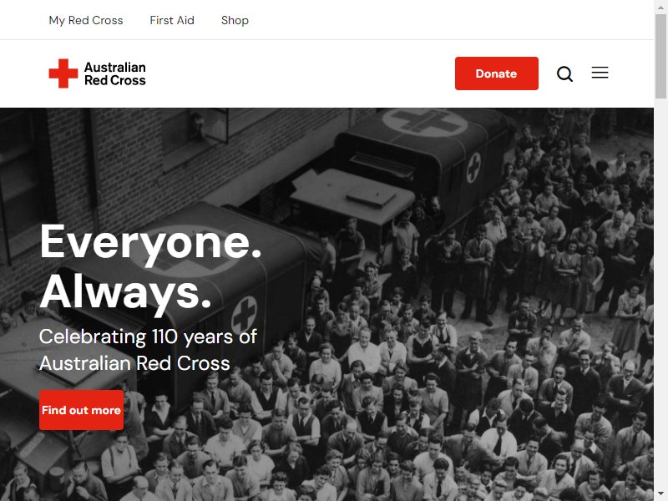Viewport: 668px width, 501px height.
Task: Click the cross emblem on nearest ambulance rear
Action: click(244, 315)
